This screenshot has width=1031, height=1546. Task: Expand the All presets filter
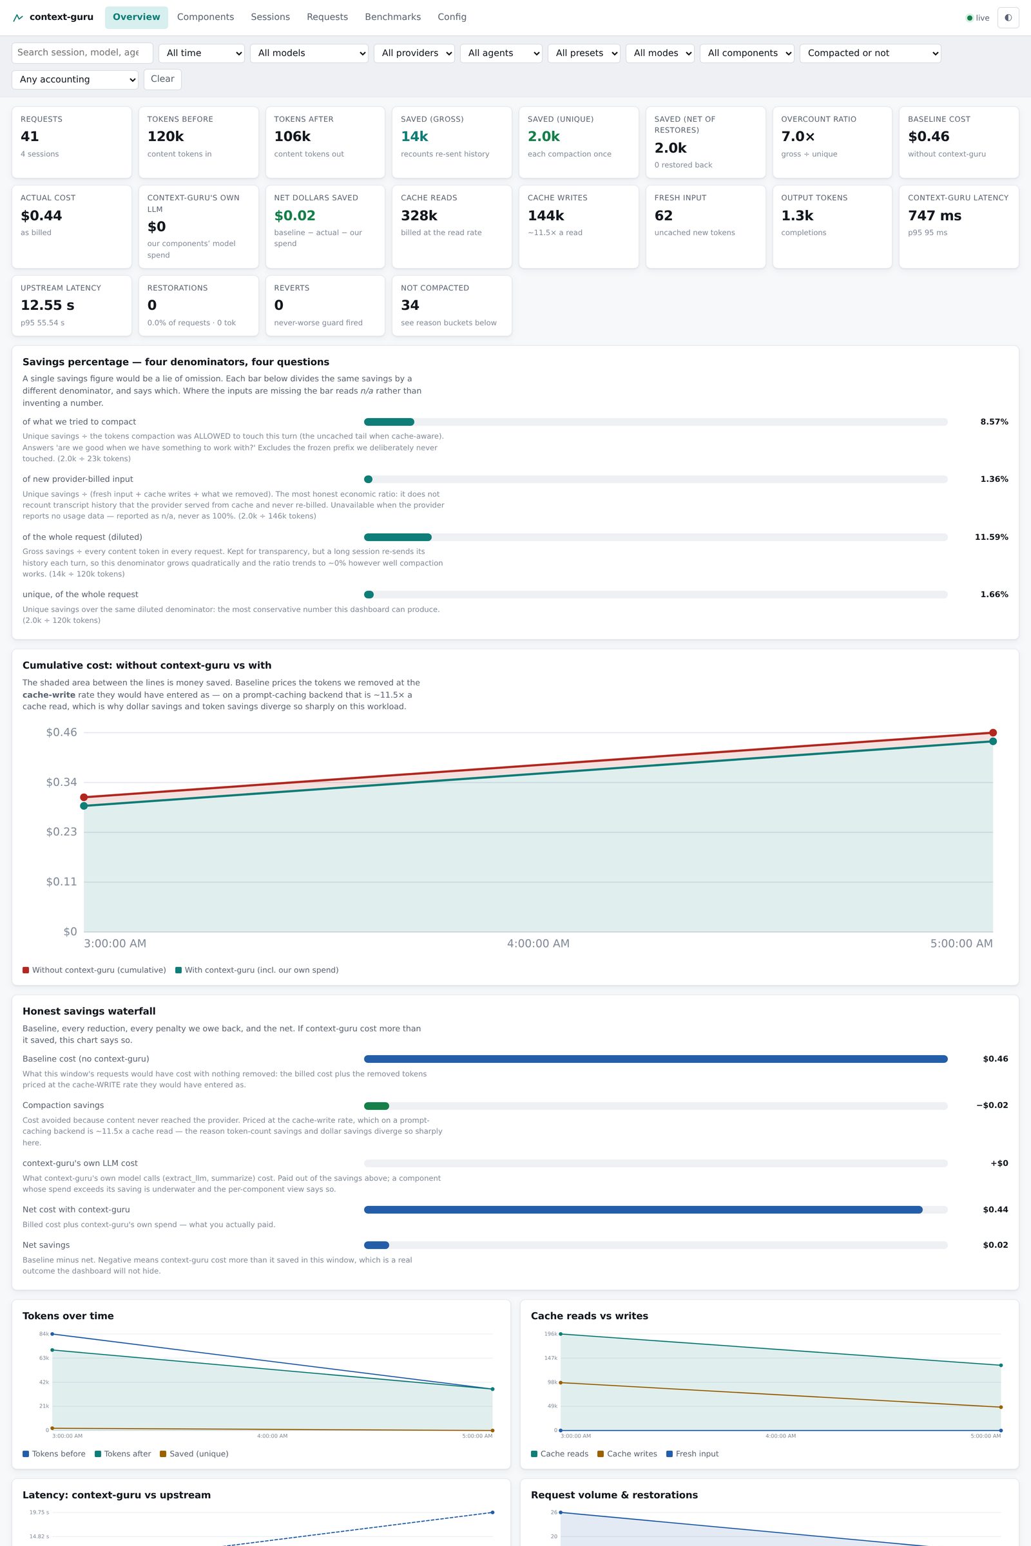click(584, 53)
